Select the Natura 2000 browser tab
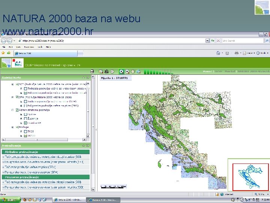The height and width of the screenshot is (203, 270). tap(46, 53)
